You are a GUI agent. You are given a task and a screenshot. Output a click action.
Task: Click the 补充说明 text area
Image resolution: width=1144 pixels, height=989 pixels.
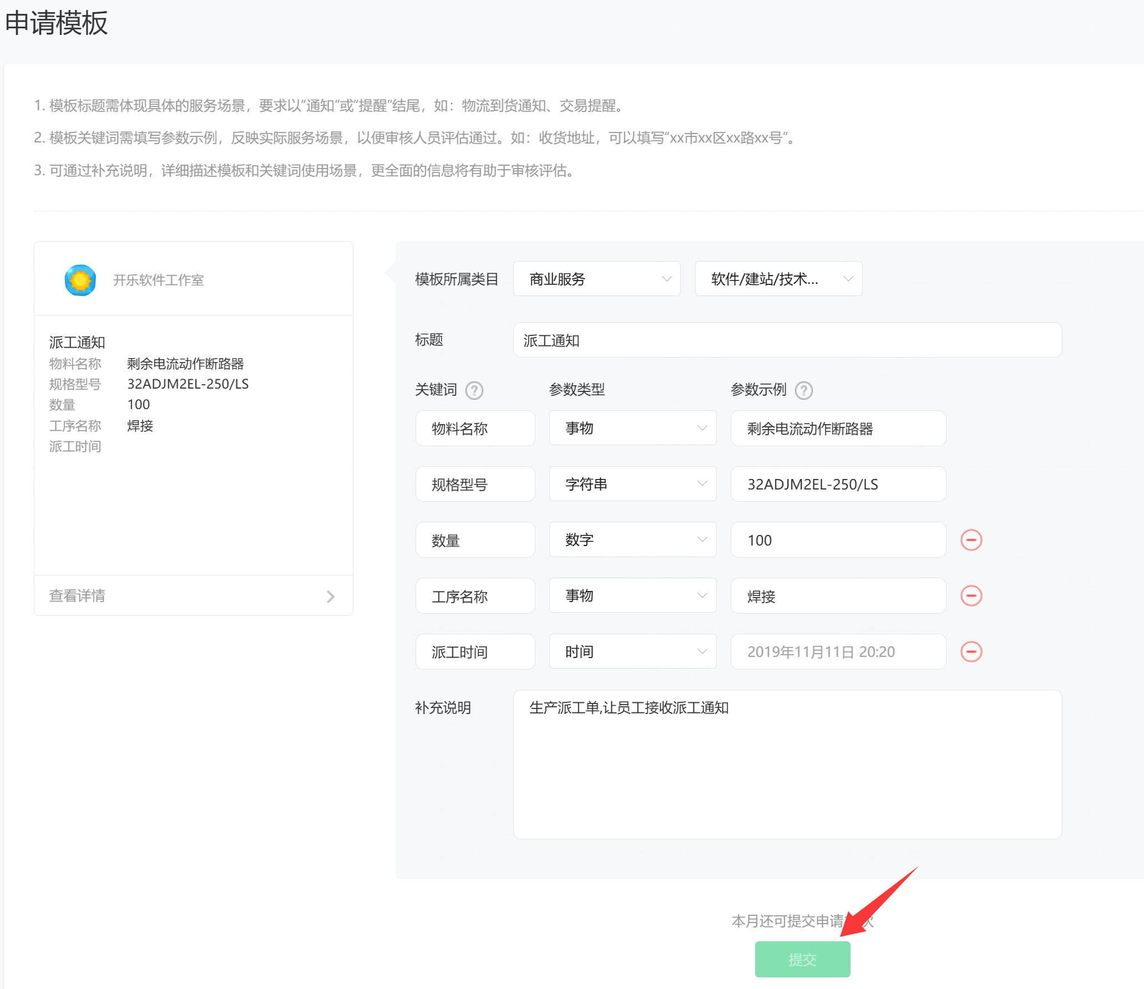pyautogui.click(x=787, y=764)
